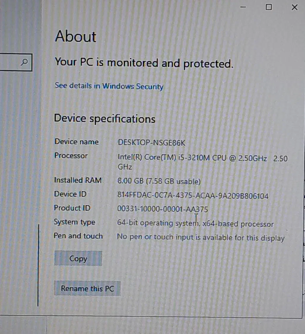Maximize the Settings window
This screenshot has height=334, width=305.
point(269,7)
